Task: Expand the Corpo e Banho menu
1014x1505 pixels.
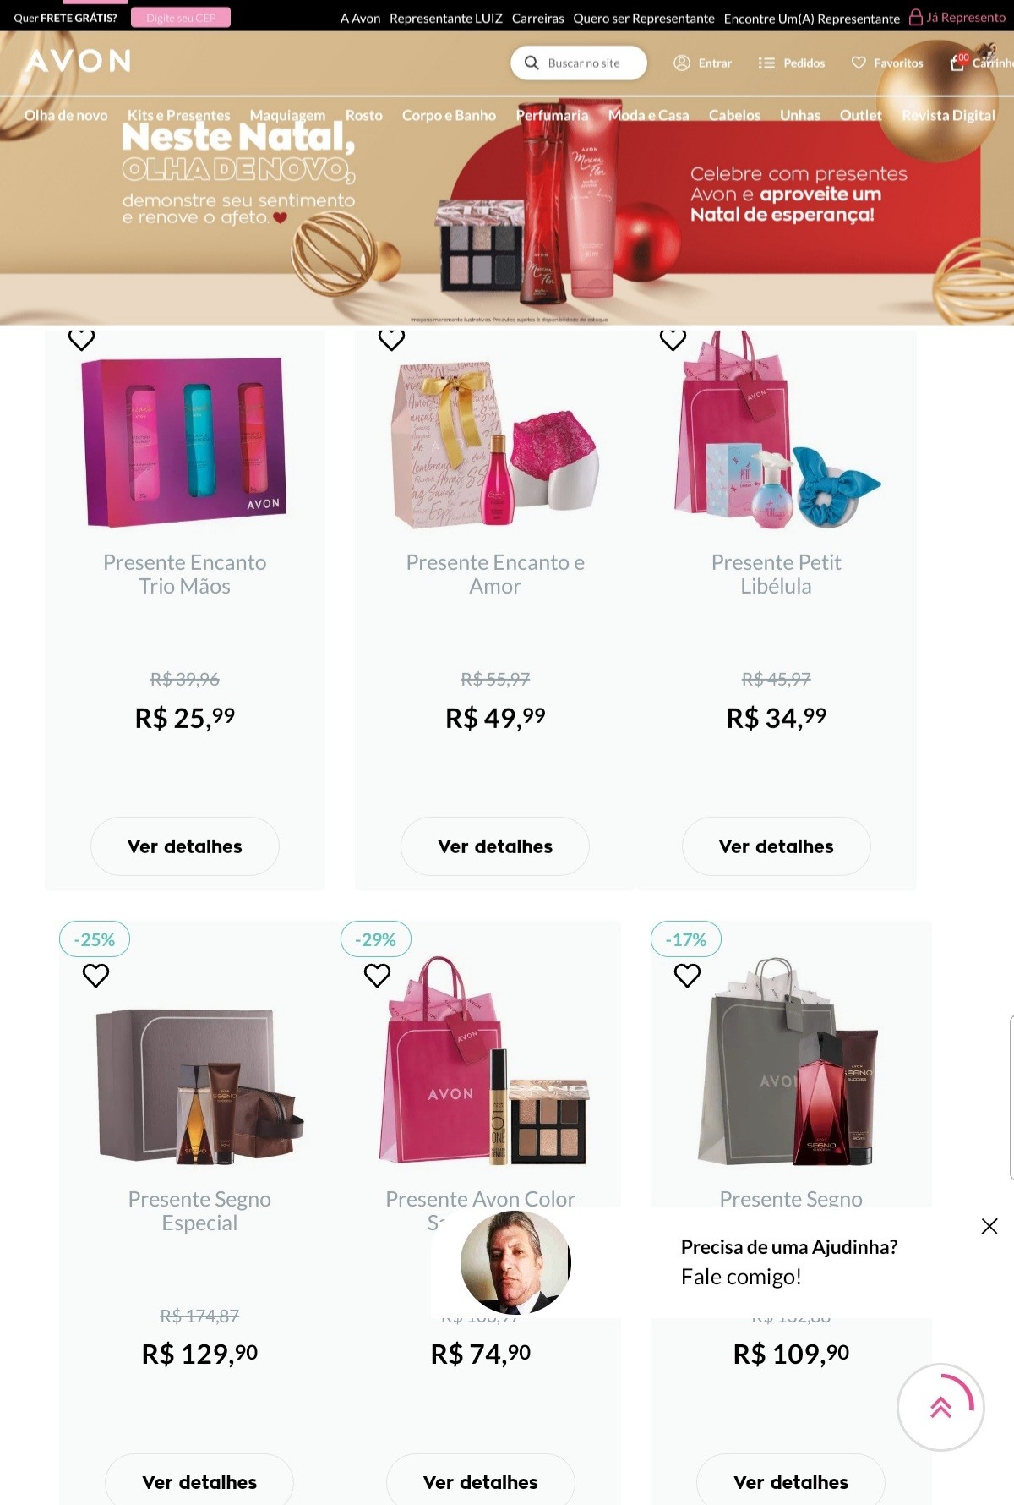Action: click(x=449, y=115)
